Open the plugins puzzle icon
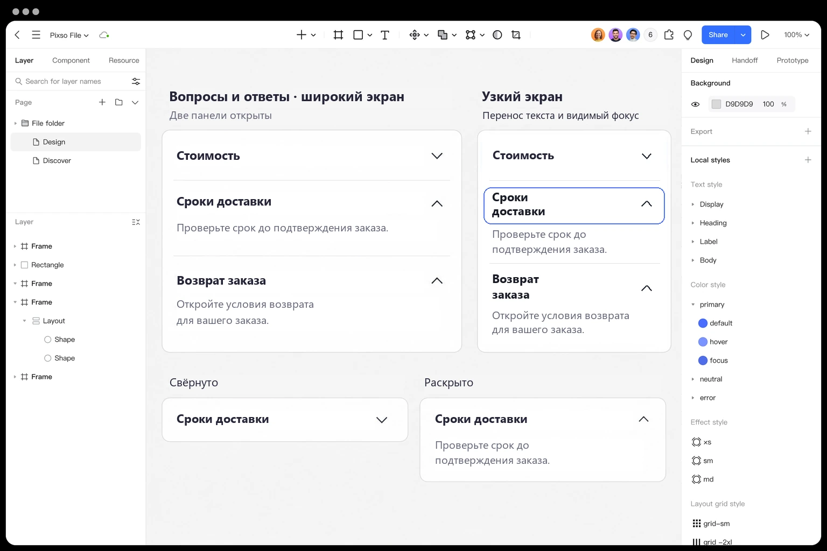The height and width of the screenshot is (551, 827). point(669,35)
